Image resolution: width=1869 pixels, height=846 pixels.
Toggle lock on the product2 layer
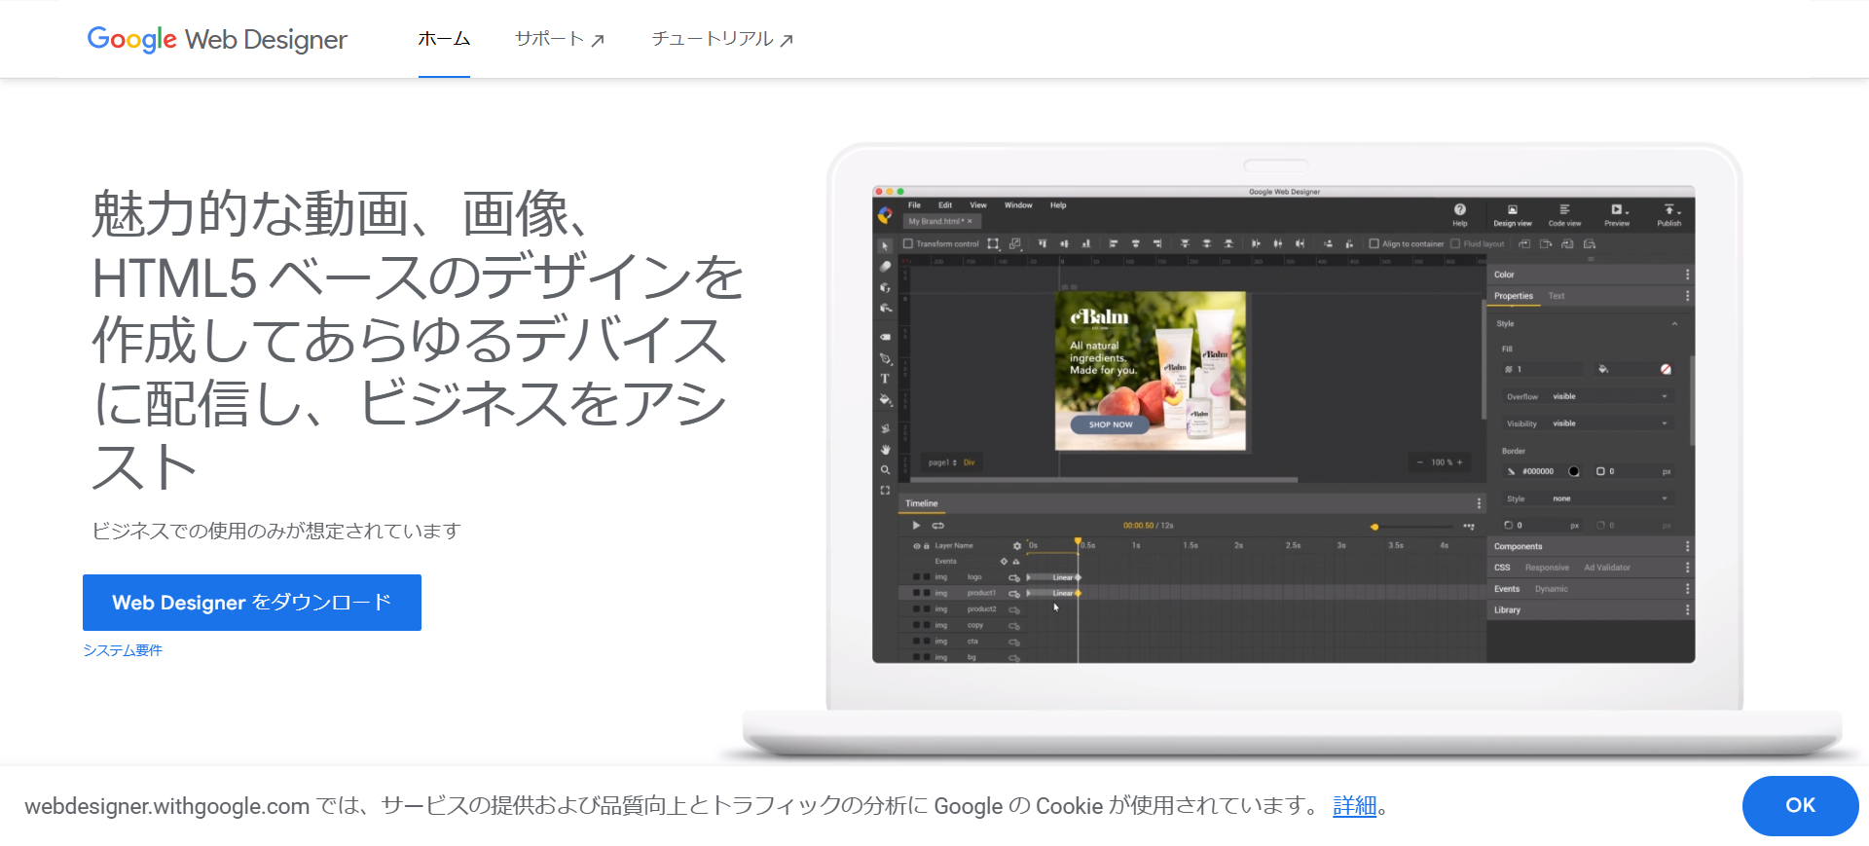pos(927,609)
